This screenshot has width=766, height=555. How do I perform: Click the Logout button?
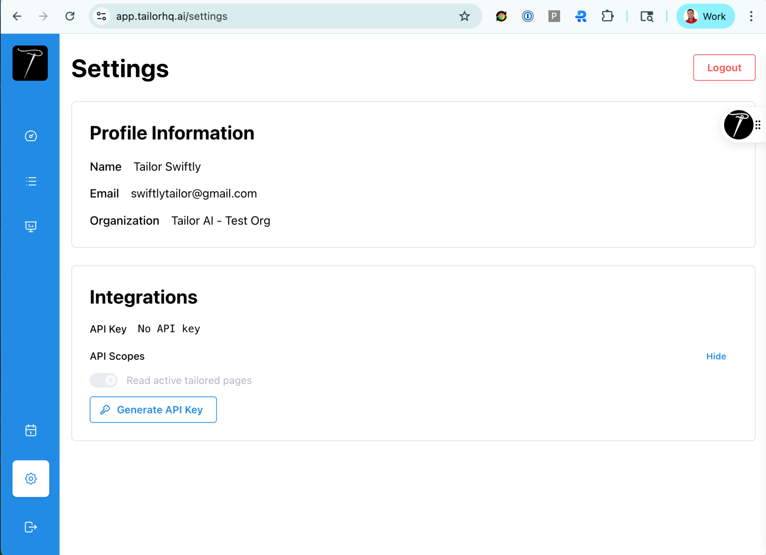click(x=724, y=67)
